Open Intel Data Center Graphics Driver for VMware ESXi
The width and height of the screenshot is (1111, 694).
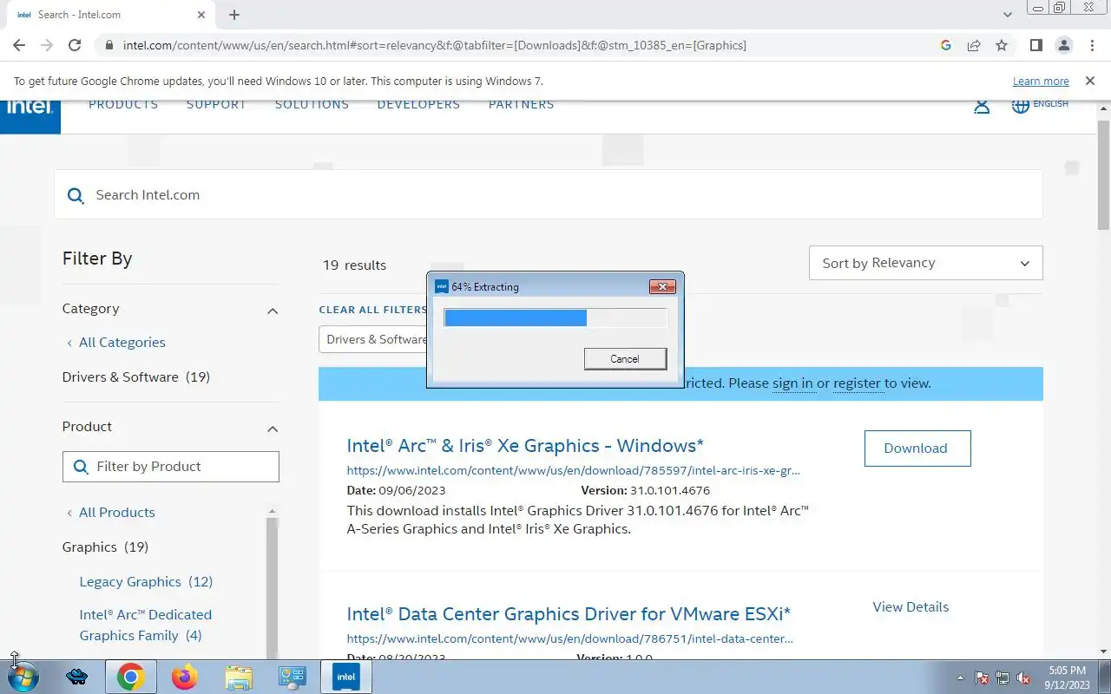569,614
